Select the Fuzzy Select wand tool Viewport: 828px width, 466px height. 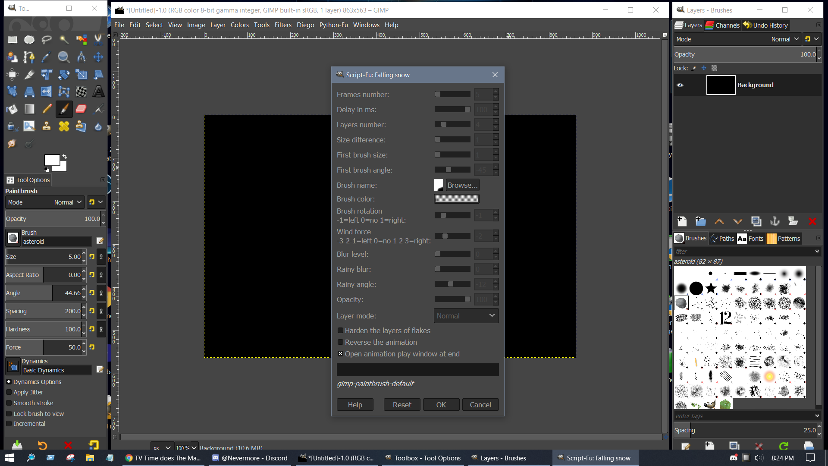[64, 40]
